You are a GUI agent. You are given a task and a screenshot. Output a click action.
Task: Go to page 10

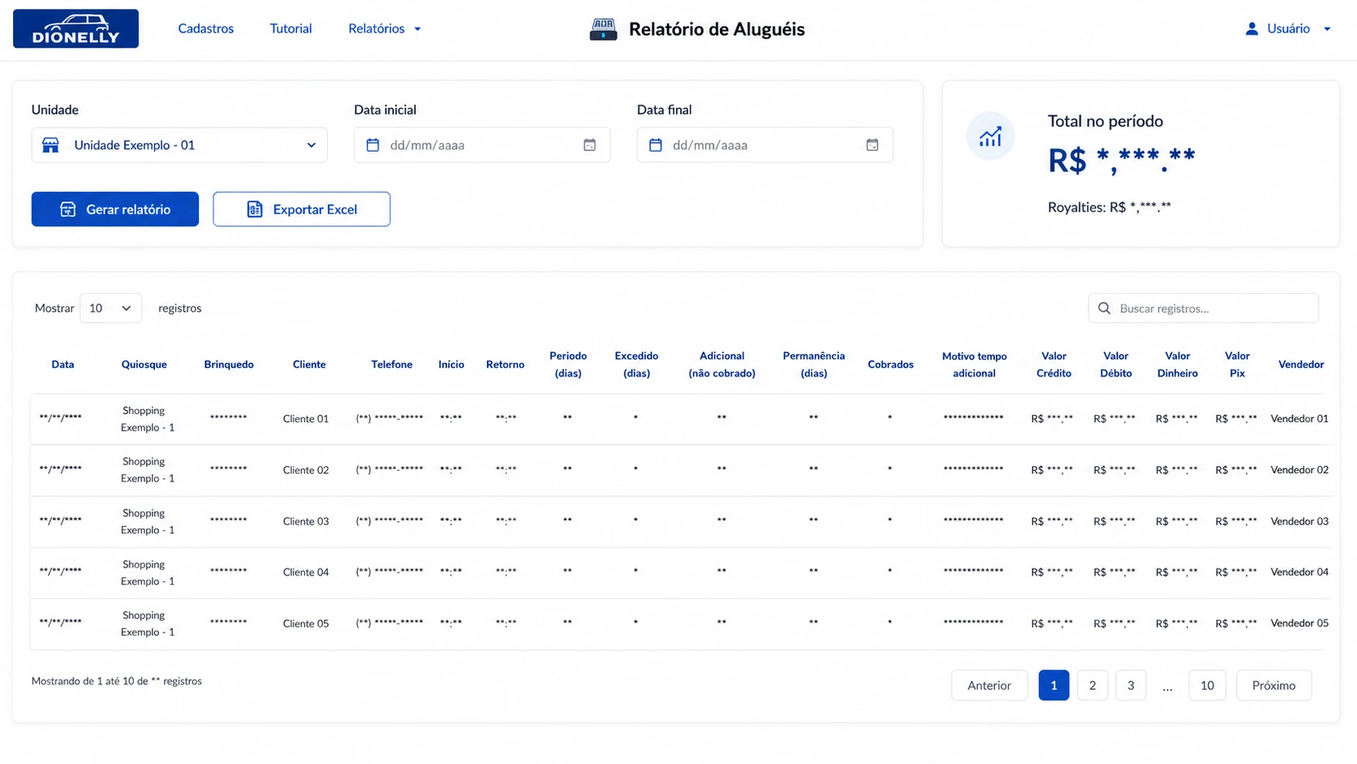pyautogui.click(x=1207, y=685)
